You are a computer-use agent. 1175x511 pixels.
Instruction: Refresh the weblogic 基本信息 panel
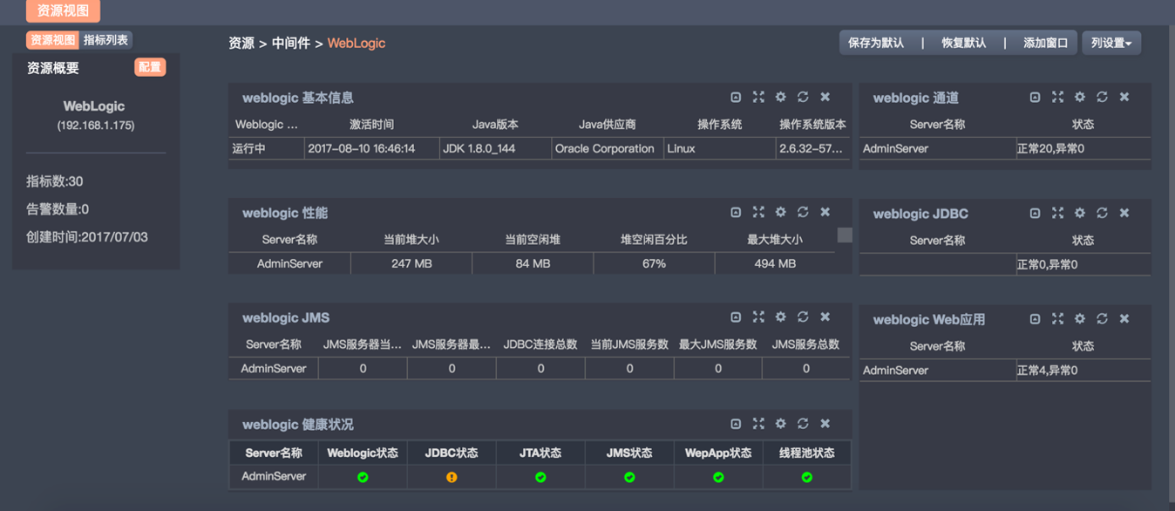[803, 97]
